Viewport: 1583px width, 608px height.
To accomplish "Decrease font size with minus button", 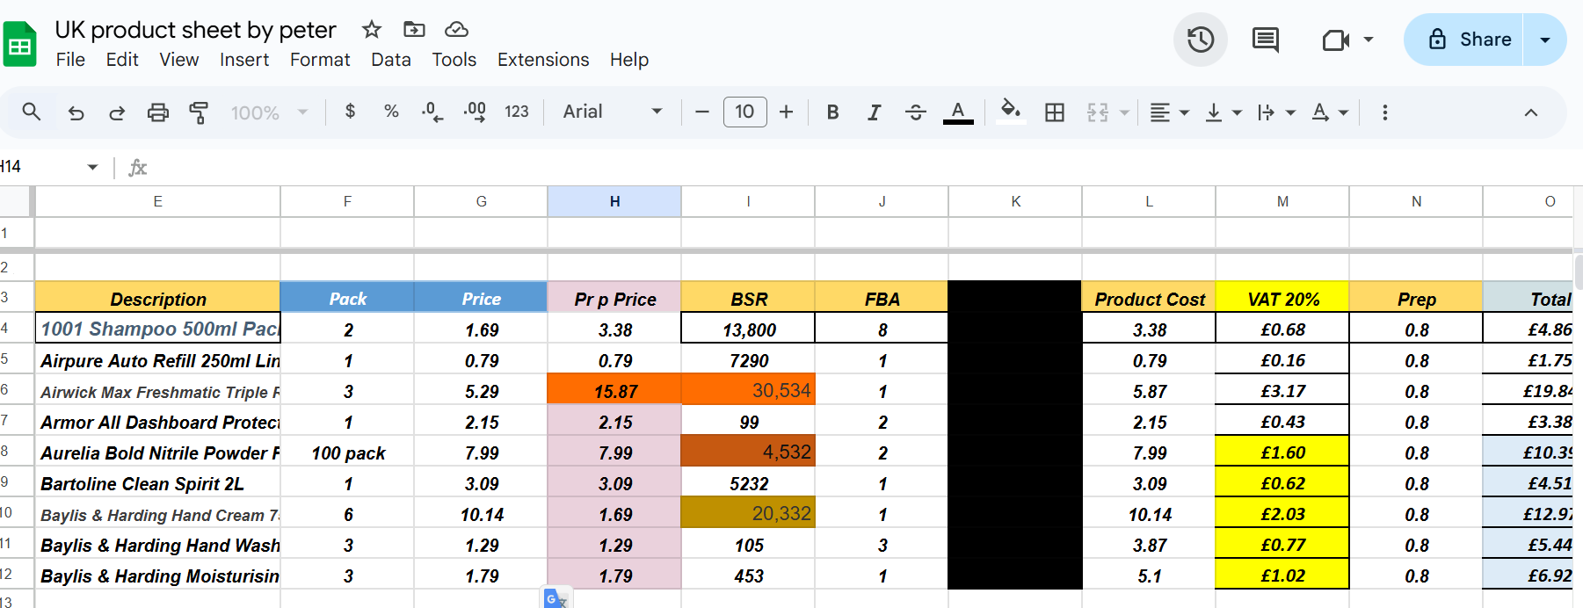I will pos(701,112).
